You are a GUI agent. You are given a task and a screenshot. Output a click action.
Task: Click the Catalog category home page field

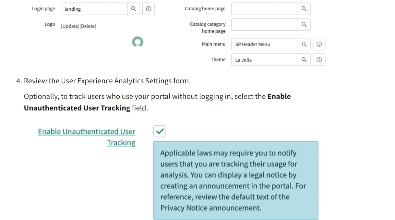pos(264,24)
